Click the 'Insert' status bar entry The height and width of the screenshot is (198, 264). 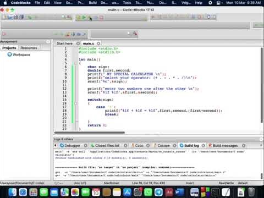190,183
